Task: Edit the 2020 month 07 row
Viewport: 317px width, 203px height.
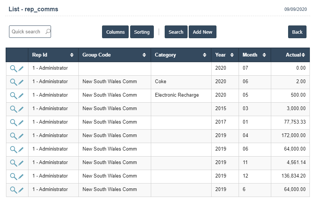Action: point(21,68)
